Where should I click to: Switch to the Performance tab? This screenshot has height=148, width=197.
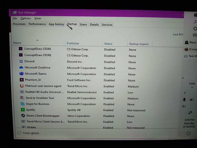[37, 24]
